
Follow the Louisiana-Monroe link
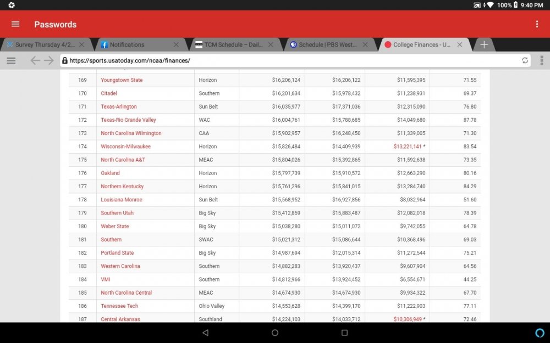pyautogui.click(x=122, y=200)
